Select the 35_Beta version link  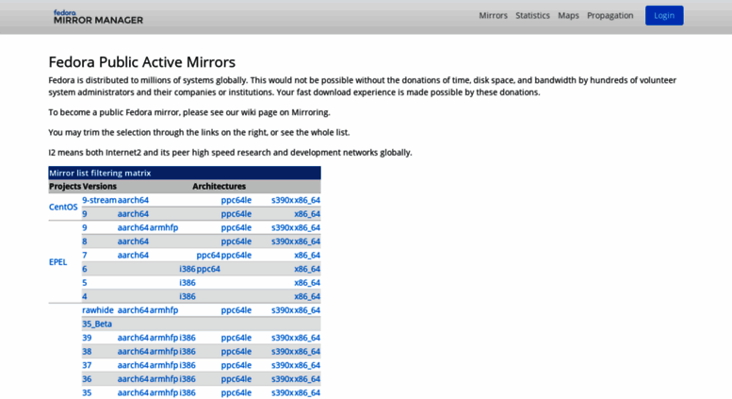[97, 324]
